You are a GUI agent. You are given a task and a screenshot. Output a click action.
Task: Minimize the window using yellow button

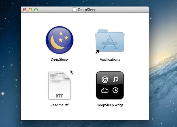[30, 10]
